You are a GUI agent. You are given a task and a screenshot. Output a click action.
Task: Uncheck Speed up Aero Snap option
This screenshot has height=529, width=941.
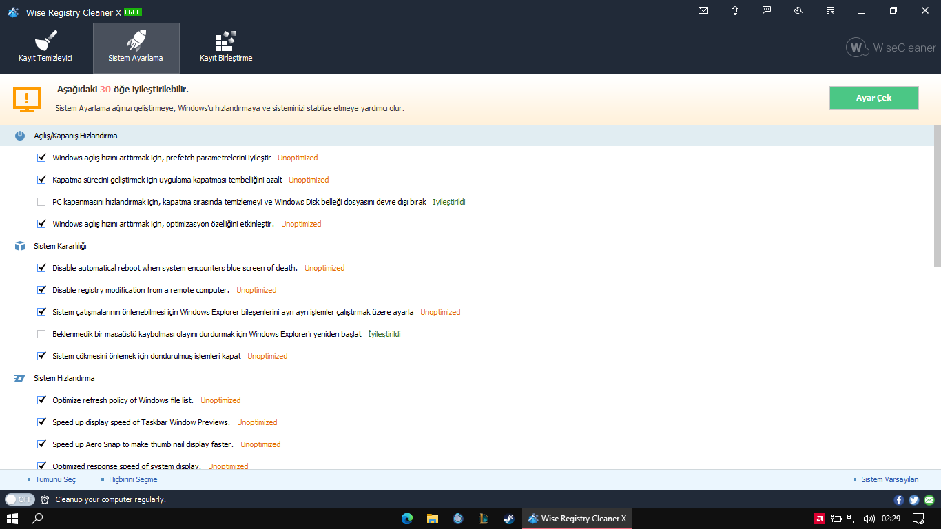[x=41, y=444]
